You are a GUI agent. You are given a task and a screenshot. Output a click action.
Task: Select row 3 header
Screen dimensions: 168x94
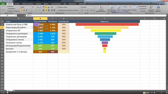(2, 27)
